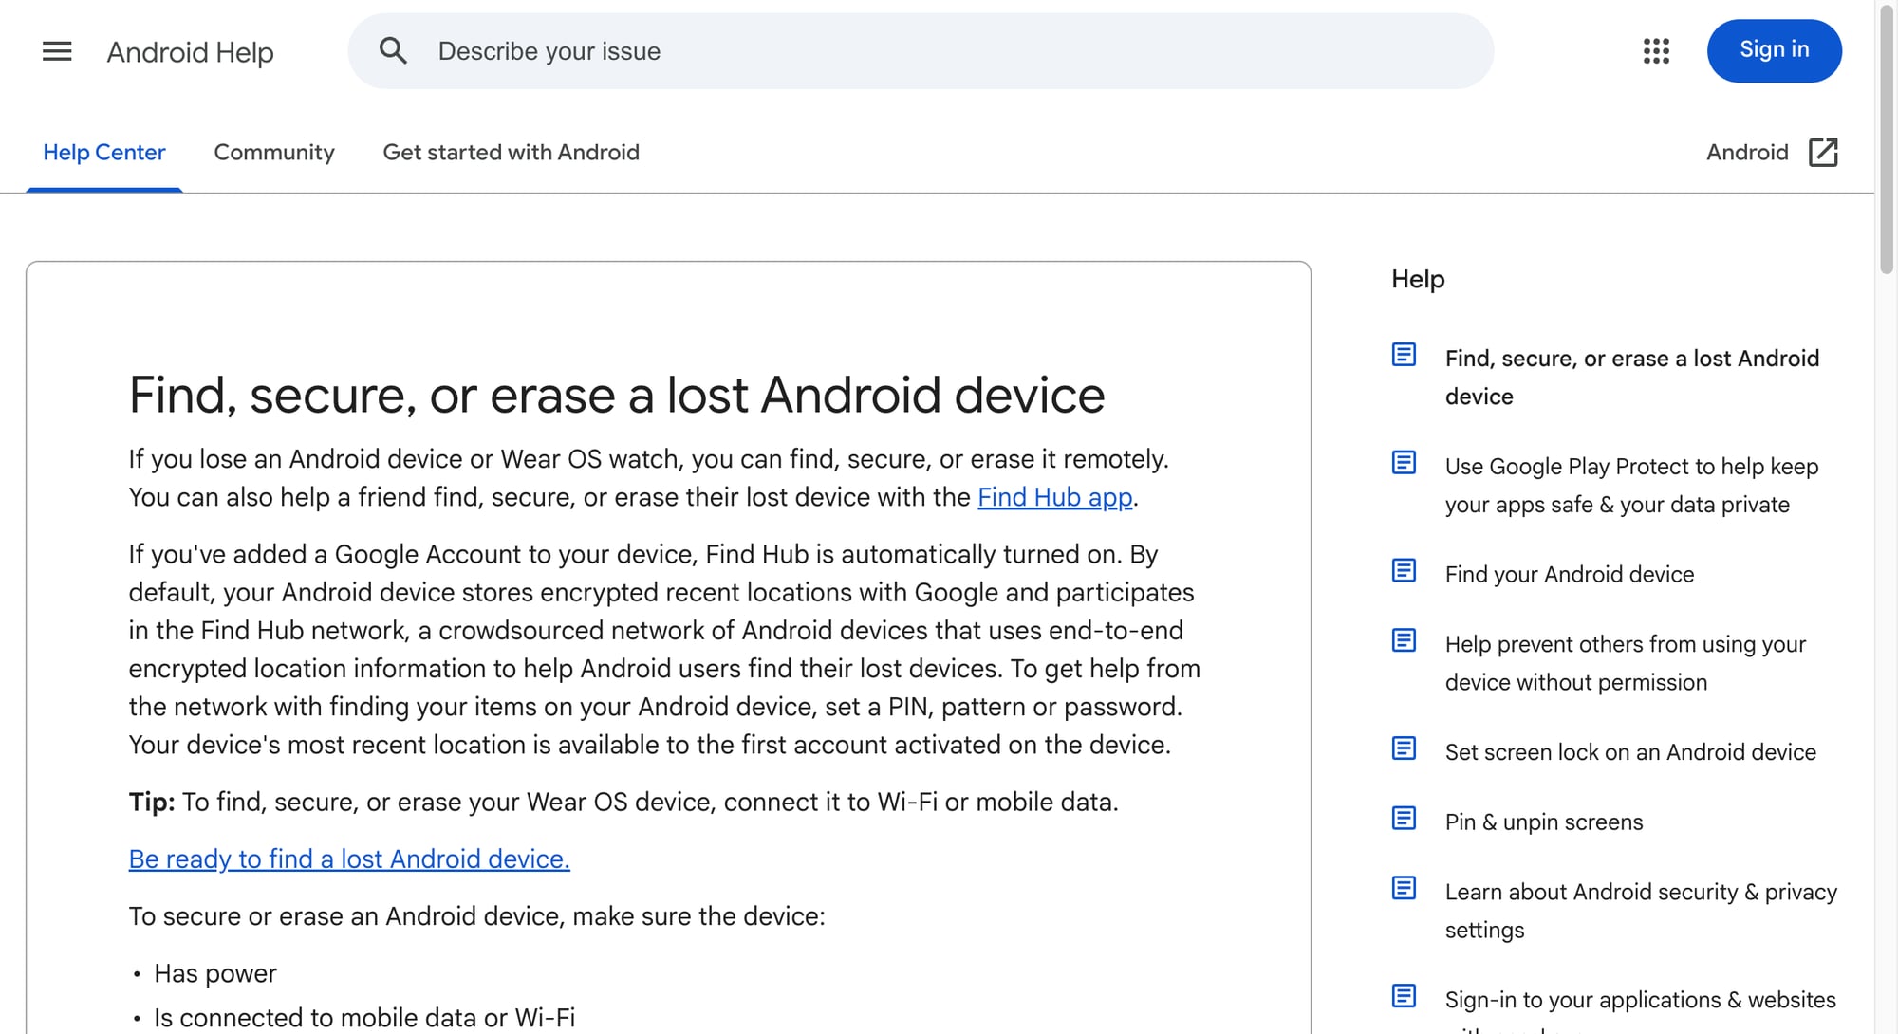Click article icon beside Sign-in to your applications
The height and width of the screenshot is (1034, 1898).
pos(1404,996)
